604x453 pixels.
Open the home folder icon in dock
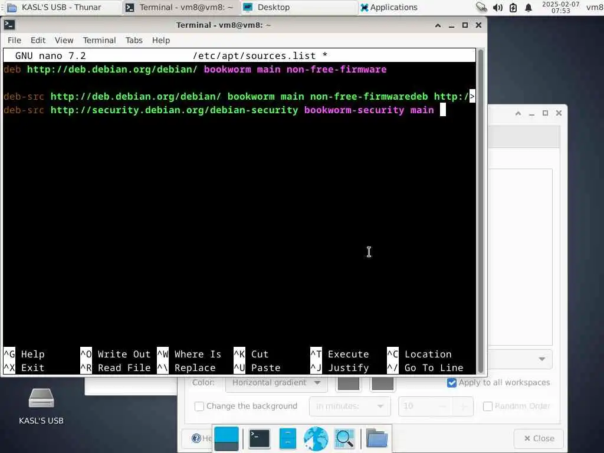376,438
